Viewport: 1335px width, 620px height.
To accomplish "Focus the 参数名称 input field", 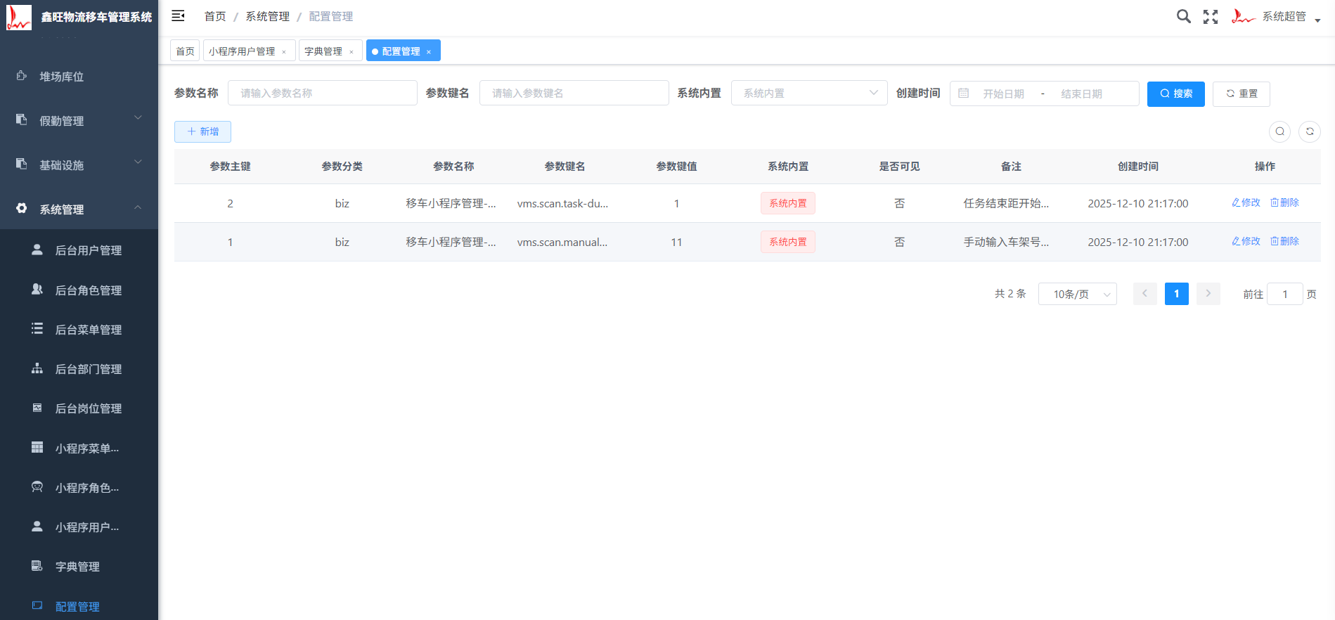I will click(x=323, y=93).
